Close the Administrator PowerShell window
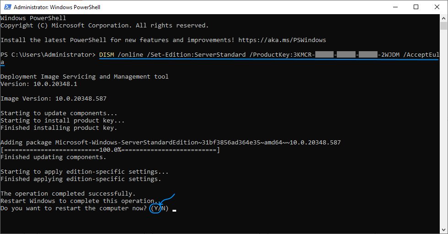 437,7
